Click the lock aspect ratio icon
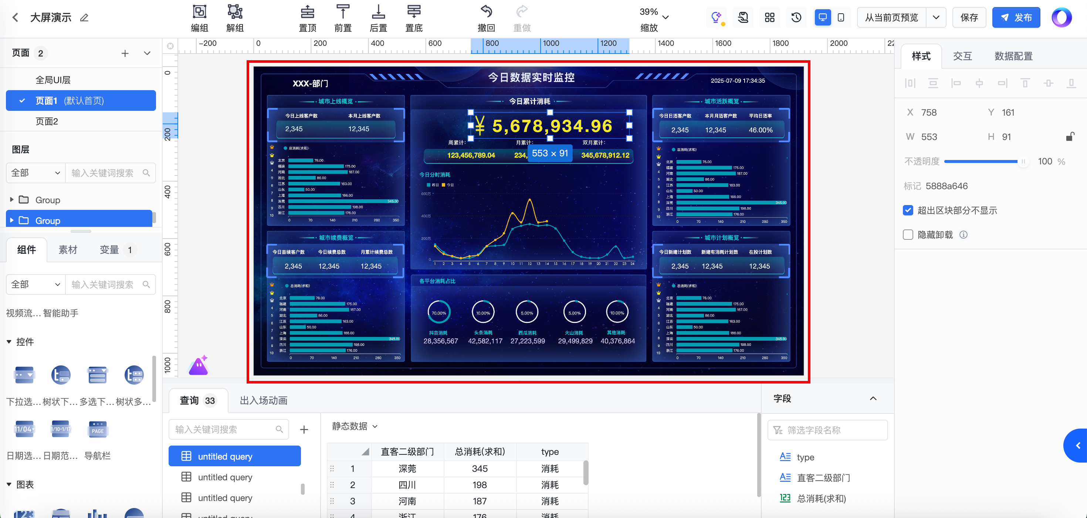1087x518 pixels. (x=1070, y=137)
